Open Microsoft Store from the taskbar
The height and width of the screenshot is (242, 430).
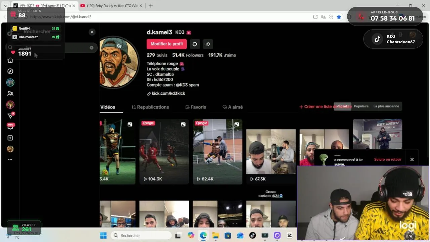pos(228,235)
